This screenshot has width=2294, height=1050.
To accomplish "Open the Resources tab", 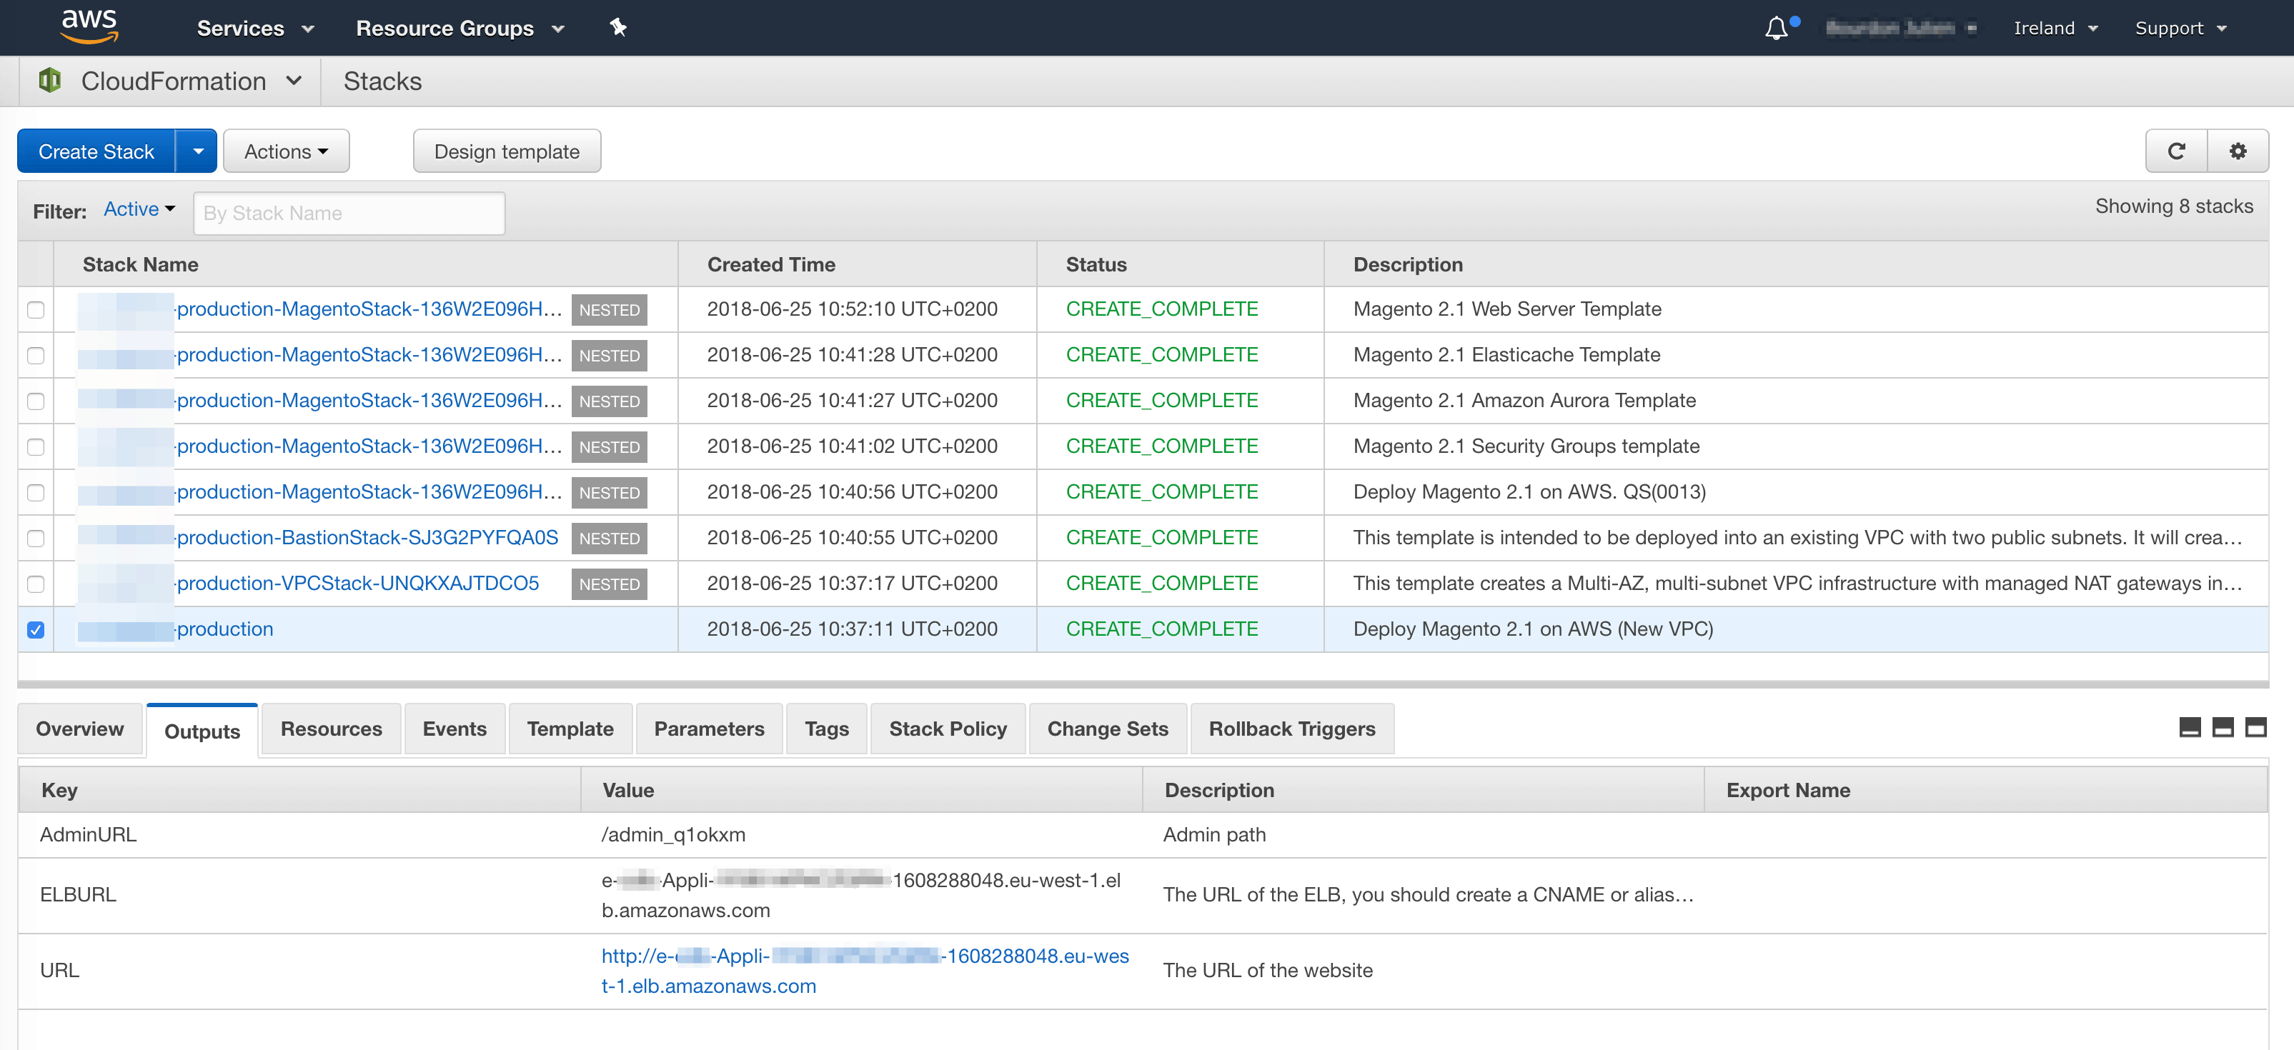I will click(x=332, y=729).
